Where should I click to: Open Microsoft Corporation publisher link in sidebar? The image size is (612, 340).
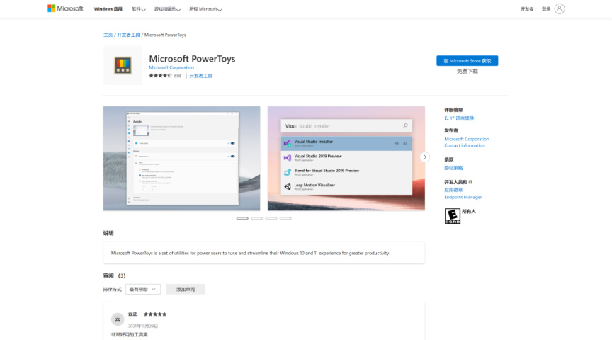(x=466, y=139)
